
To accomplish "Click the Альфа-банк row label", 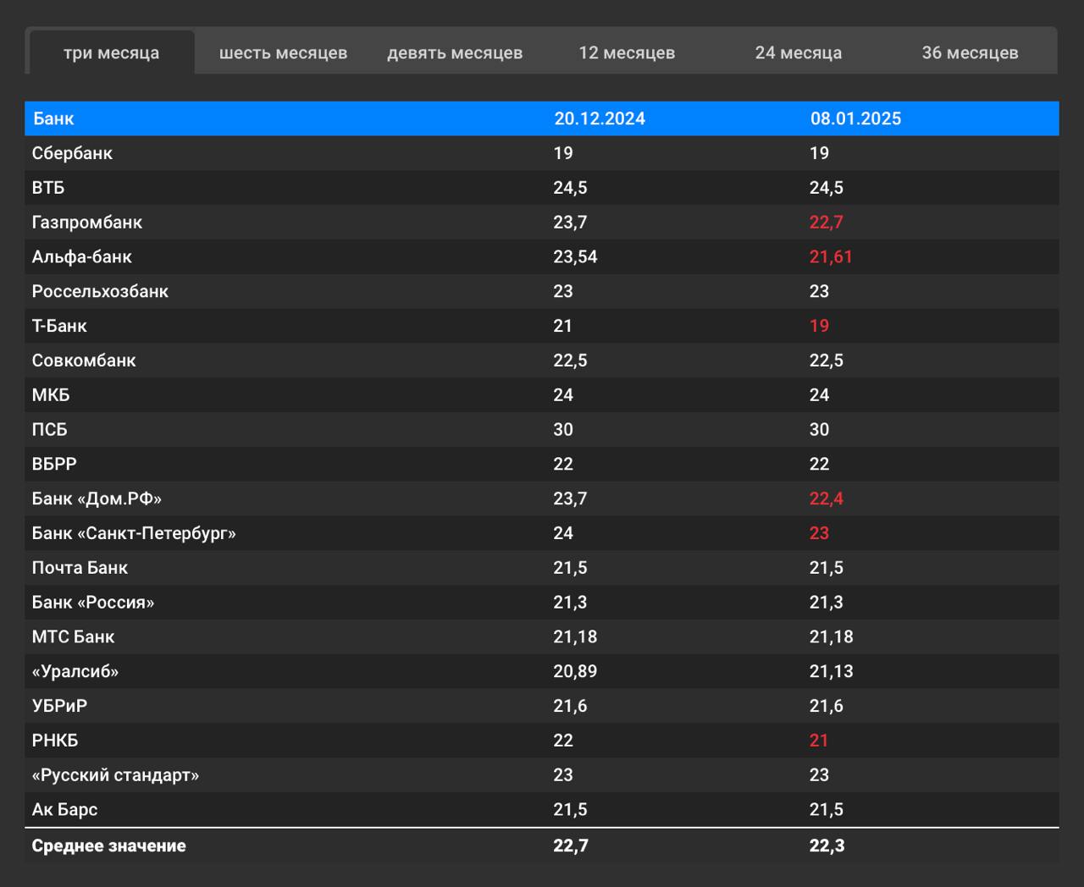I will tap(82, 257).
